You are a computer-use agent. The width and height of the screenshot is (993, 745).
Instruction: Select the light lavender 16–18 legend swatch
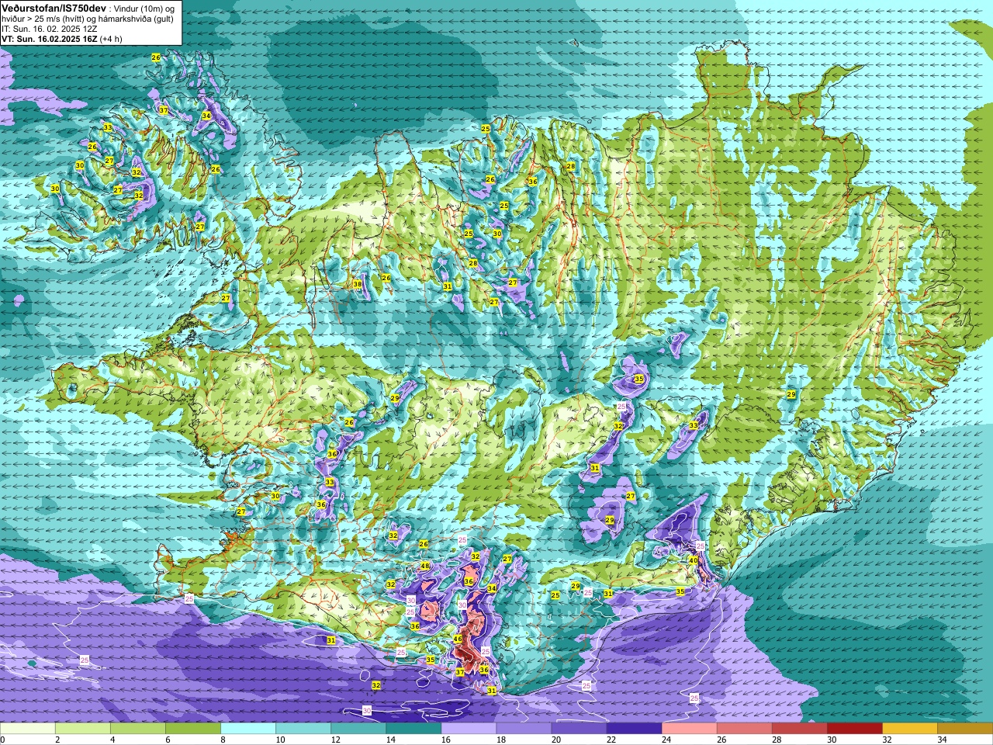[x=469, y=729]
